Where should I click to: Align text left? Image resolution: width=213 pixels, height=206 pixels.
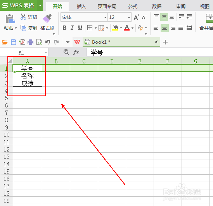tap(156, 28)
